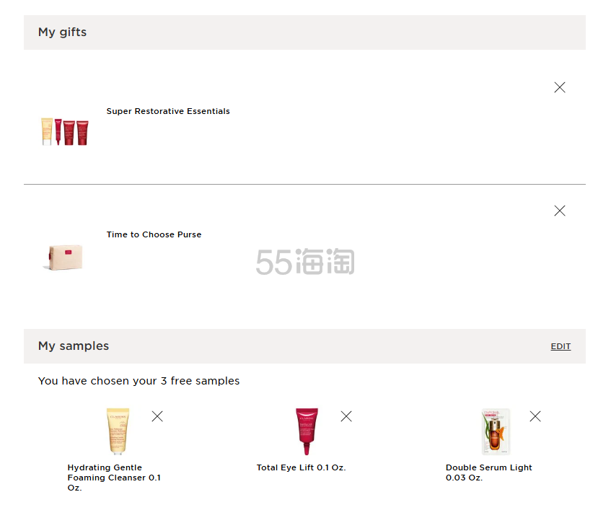This screenshot has height=523, width=611.
Task: Click the Double Serum Light sample image
Action: tap(496, 431)
